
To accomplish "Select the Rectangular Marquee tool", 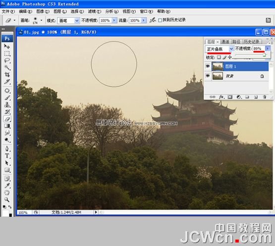I will (x=7, y=53).
